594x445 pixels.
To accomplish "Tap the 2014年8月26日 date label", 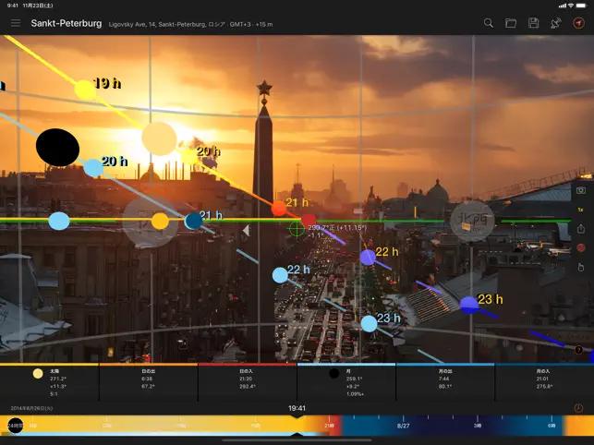I will (x=31, y=408).
